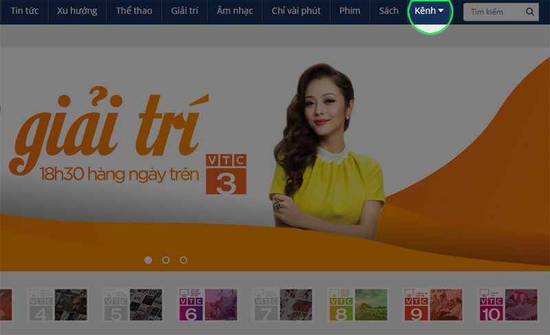The width and height of the screenshot is (550, 335).
Task: Open the Thể thao tab
Action: [x=134, y=11]
